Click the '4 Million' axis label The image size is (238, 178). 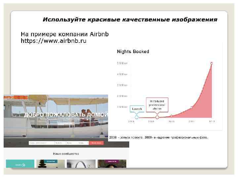coord(122,74)
